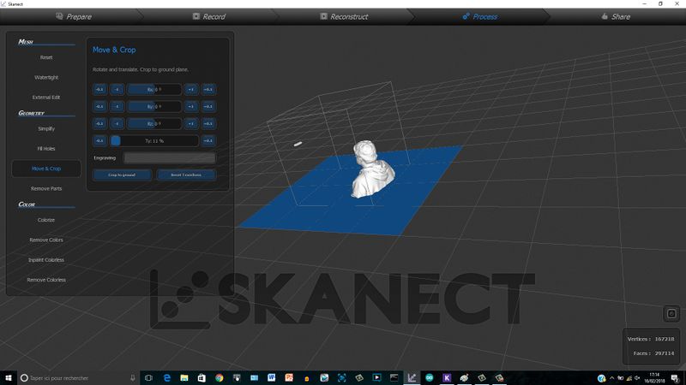Click the Reset Transform button
This screenshot has width=686, height=385.
[x=186, y=175]
